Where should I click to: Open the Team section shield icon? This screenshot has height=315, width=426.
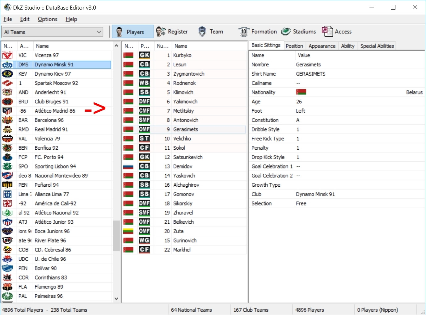coord(202,31)
